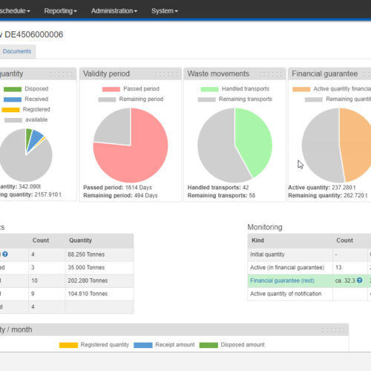Click the Waste movements panel drag handle

click(270, 74)
